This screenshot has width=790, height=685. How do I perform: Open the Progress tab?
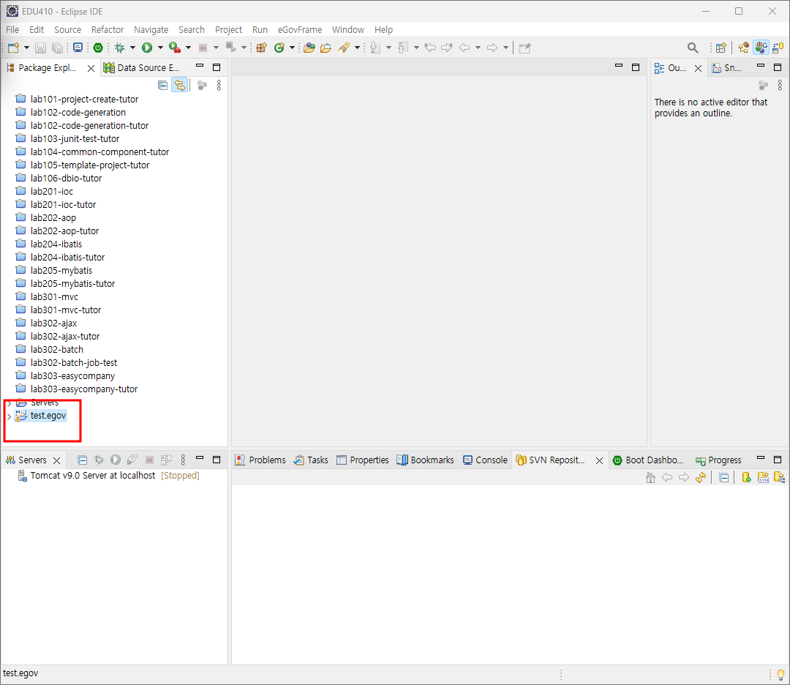(718, 460)
